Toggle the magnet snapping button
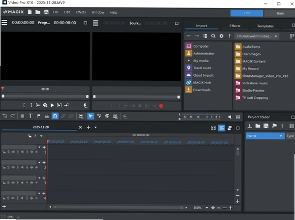The width and height of the screenshot is (295, 220). coord(55,116)
